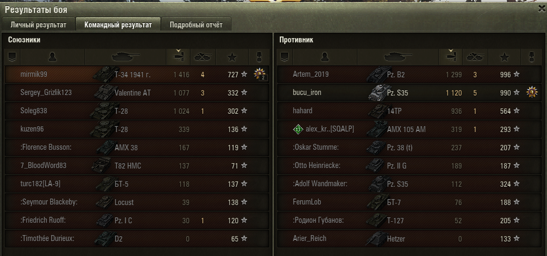Sort allies by destroyed vehicles icon

[203, 57]
